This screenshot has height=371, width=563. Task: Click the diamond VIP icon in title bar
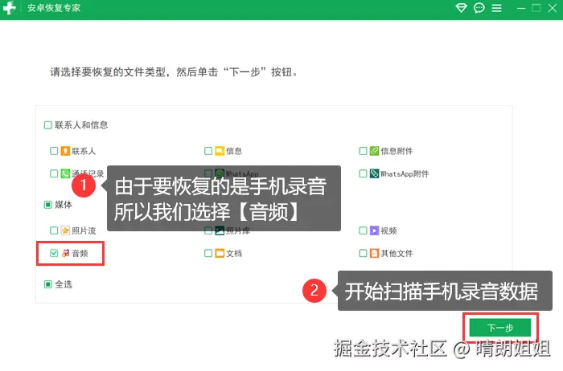pos(461,8)
